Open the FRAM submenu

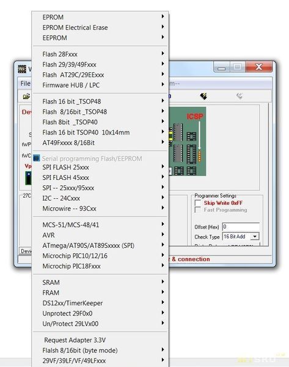point(100,292)
